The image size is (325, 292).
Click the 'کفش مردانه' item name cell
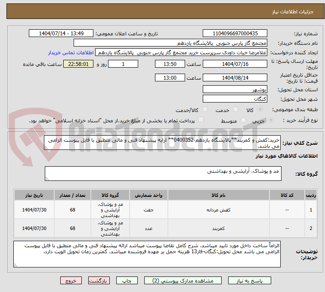[219, 210]
